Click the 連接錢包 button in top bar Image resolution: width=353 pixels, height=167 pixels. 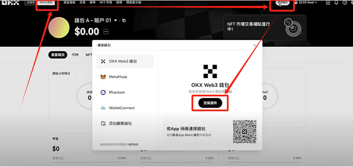pyautogui.click(x=282, y=3)
